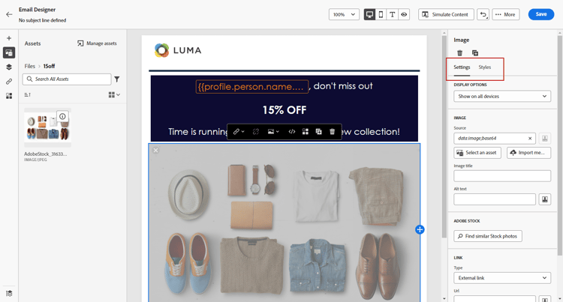Switch to the Settings tab
This screenshot has height=302, width=563.
pos(462,67)
